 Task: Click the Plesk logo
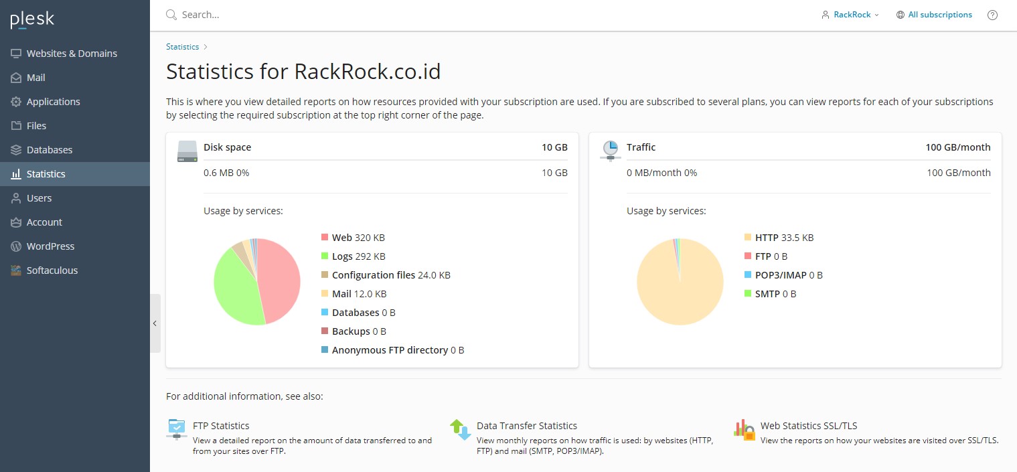click(x=32, y=19)
